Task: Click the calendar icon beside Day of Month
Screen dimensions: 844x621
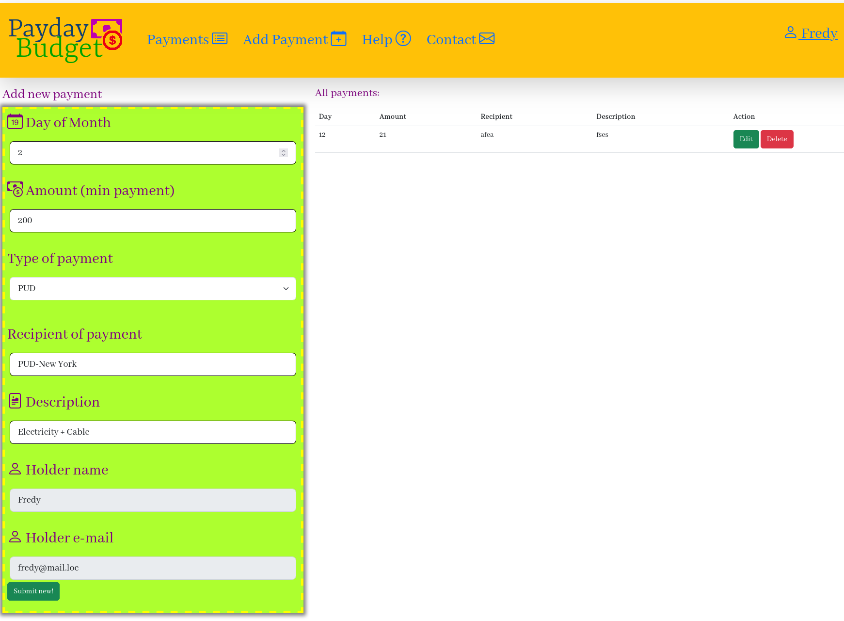Action: 15,122
